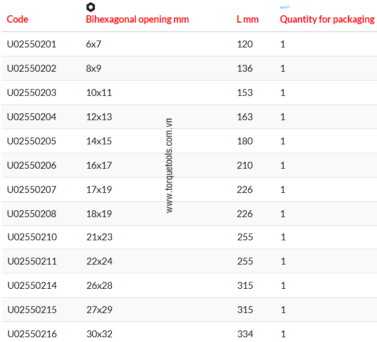Click the 22x24 opening size cell
The width and height of the screenshot is (377, 342).
pyautogui.click(x=99, y=261)
